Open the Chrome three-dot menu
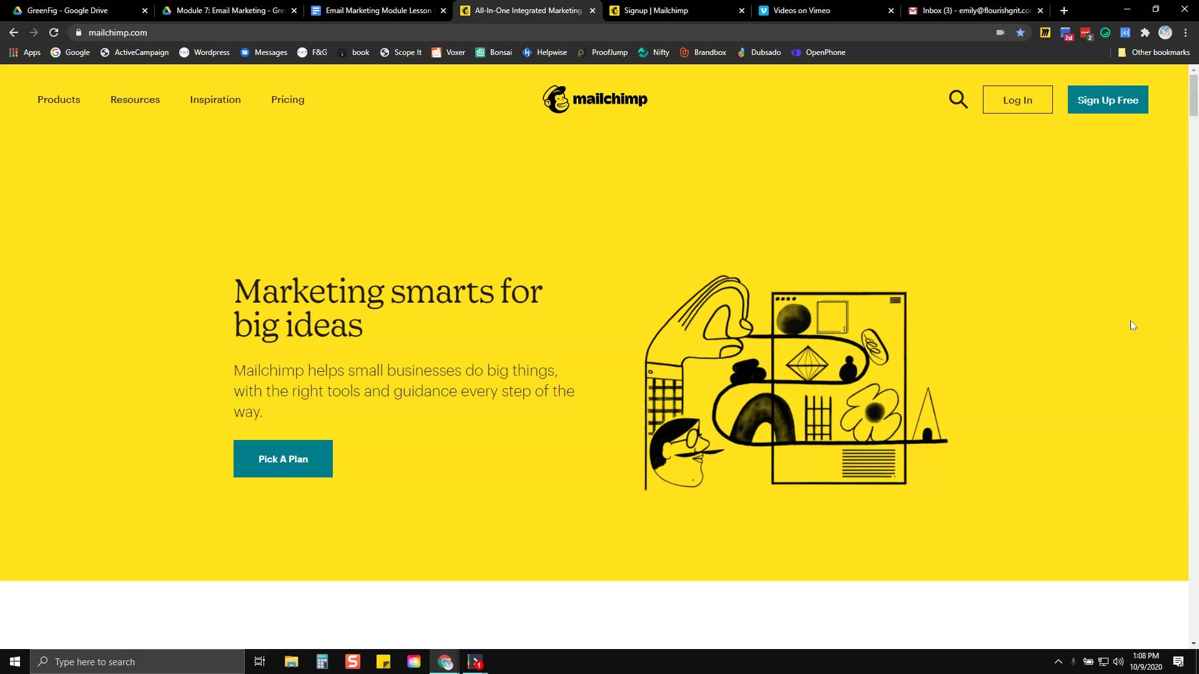The width and height of the screenshot is (1199, 674). click(1185, 32)
